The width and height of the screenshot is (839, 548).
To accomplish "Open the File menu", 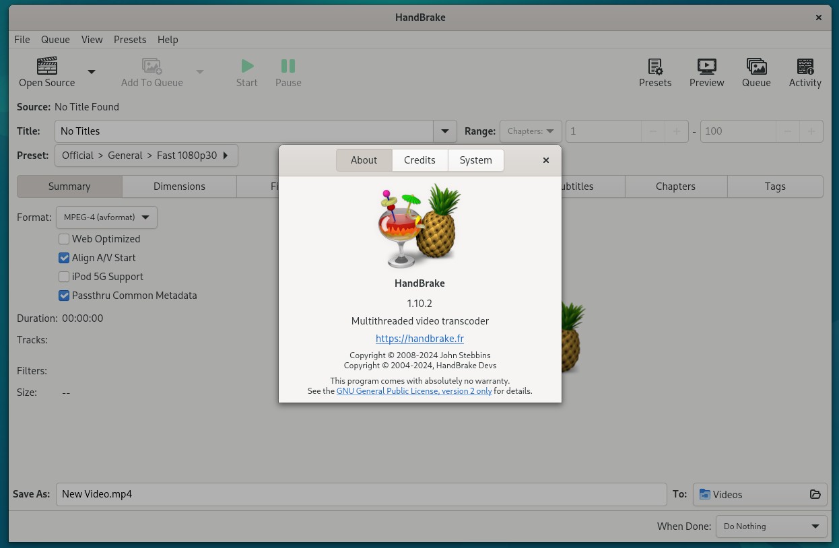I will tap(22, 40).
